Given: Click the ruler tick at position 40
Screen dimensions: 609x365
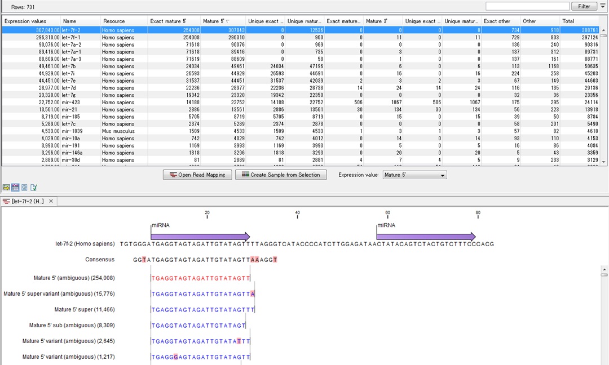Looking at the screenshot, I should (298, 215).
